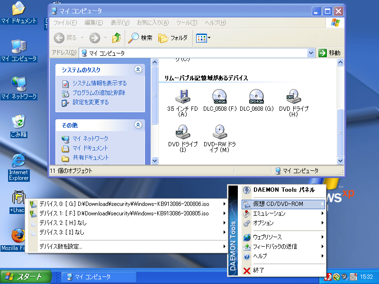
Task: Open the 表示(V) menu
Action: (x=120, y=23)
